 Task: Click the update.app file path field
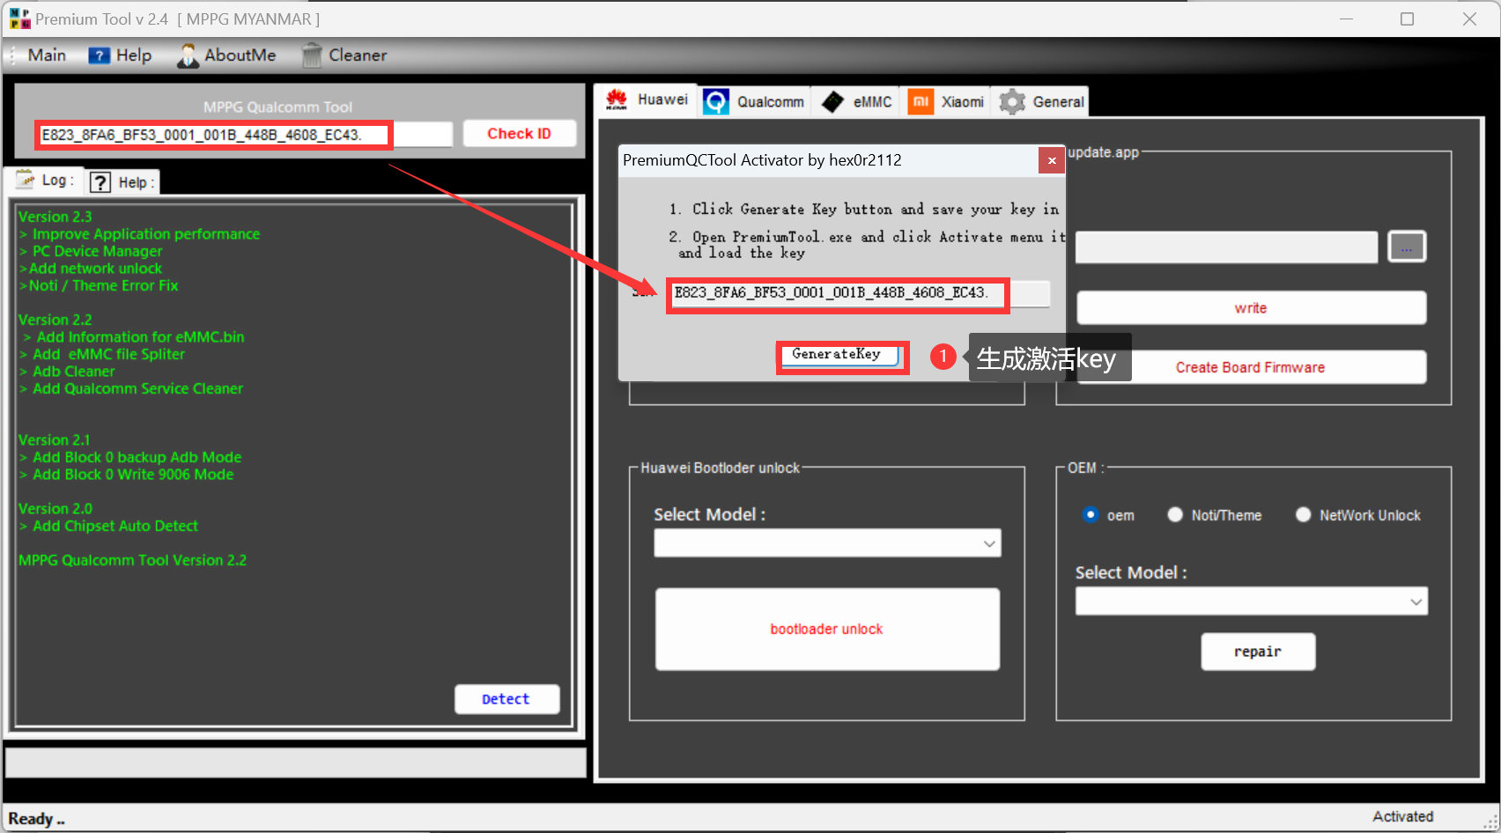[1226, 247]
